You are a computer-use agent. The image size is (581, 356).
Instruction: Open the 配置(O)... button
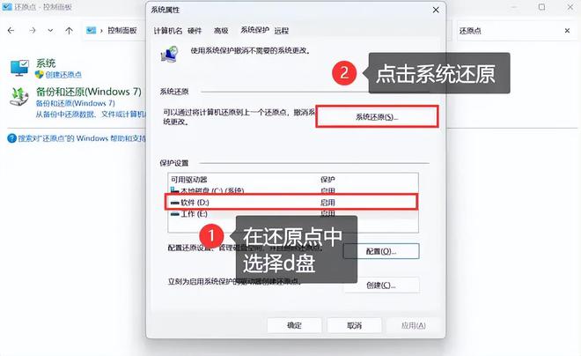[x=381, y=251]
